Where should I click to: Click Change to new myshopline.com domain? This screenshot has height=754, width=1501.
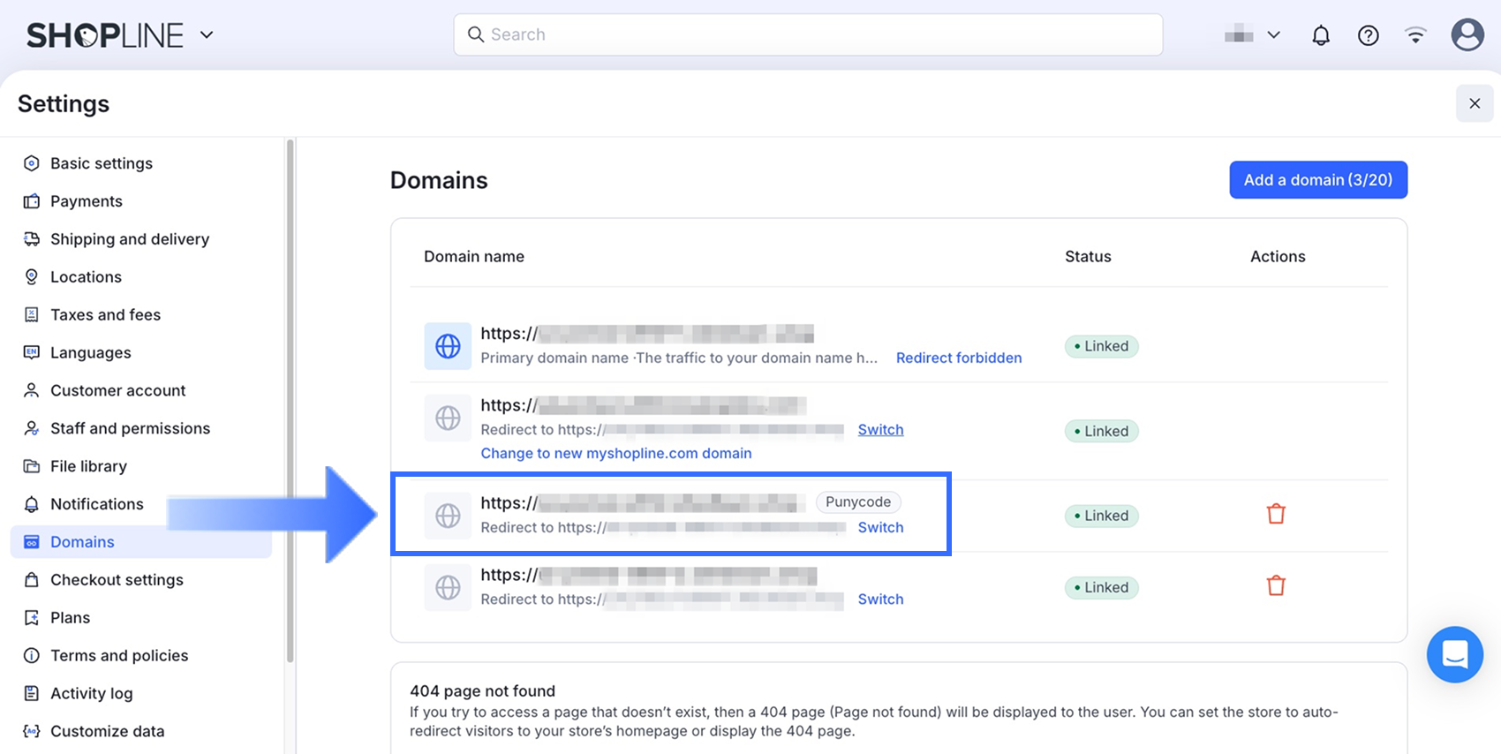pos(616,453)
